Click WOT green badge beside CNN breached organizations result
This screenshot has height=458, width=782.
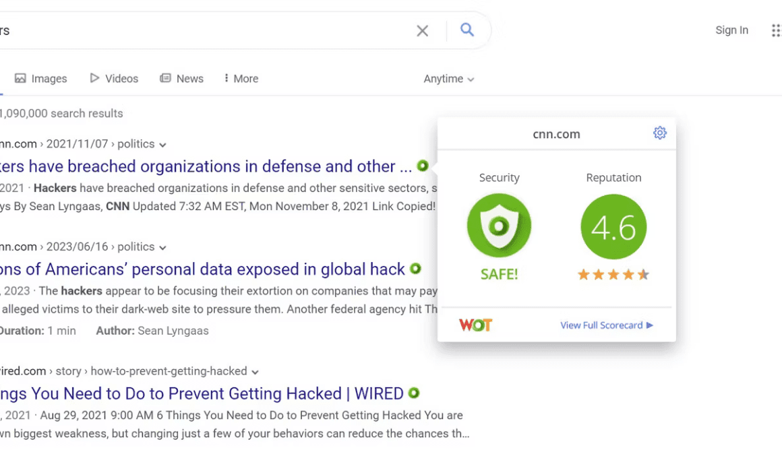(x=423, y=166)
